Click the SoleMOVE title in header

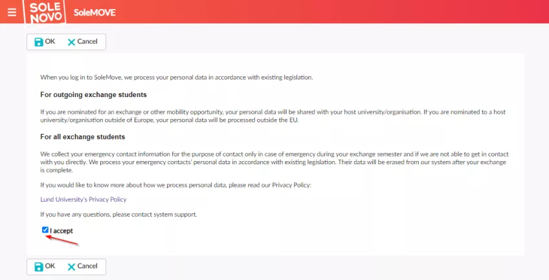coord(95,12)
